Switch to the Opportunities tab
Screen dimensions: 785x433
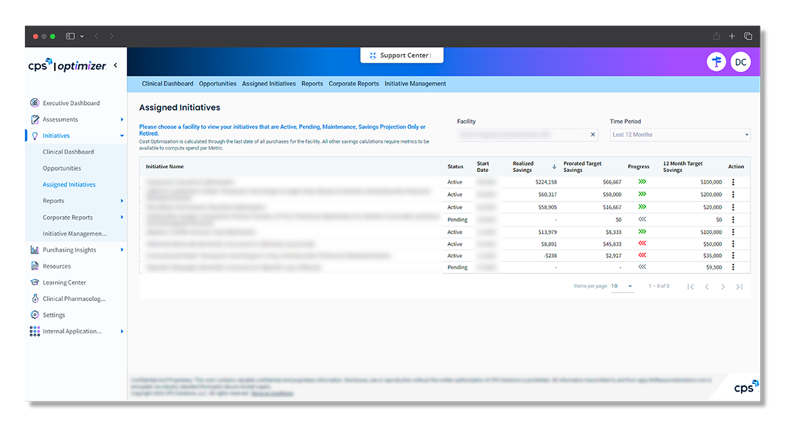coord(218,83)
